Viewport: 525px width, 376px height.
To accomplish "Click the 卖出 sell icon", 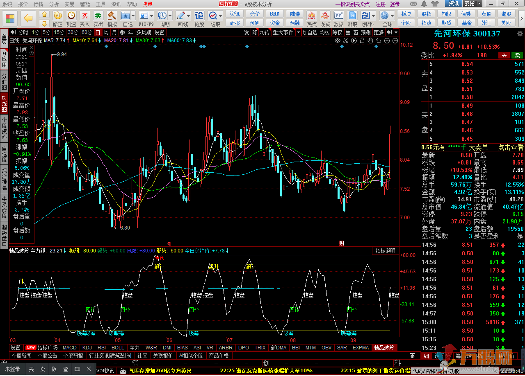I will pyautogui.click(x=98, y=16).
